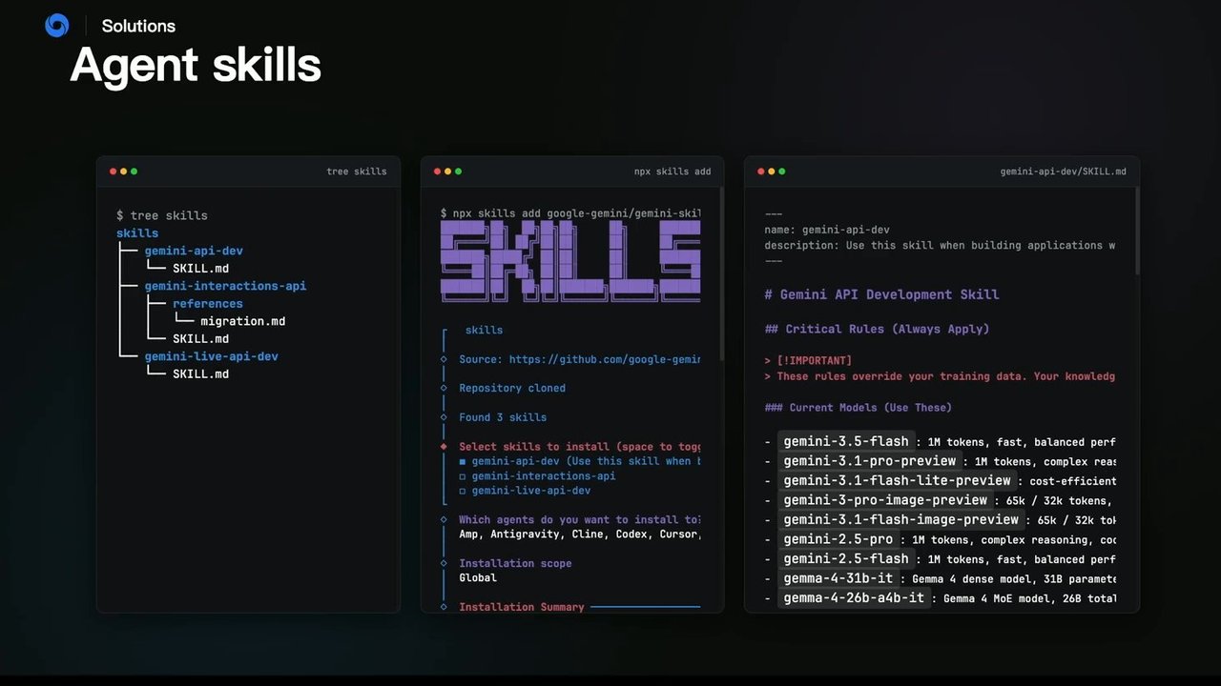The height and width of the screenshot is (686, 1221).
Task: Click the scrollbar of the npx window
Action: tap(721, 275)
